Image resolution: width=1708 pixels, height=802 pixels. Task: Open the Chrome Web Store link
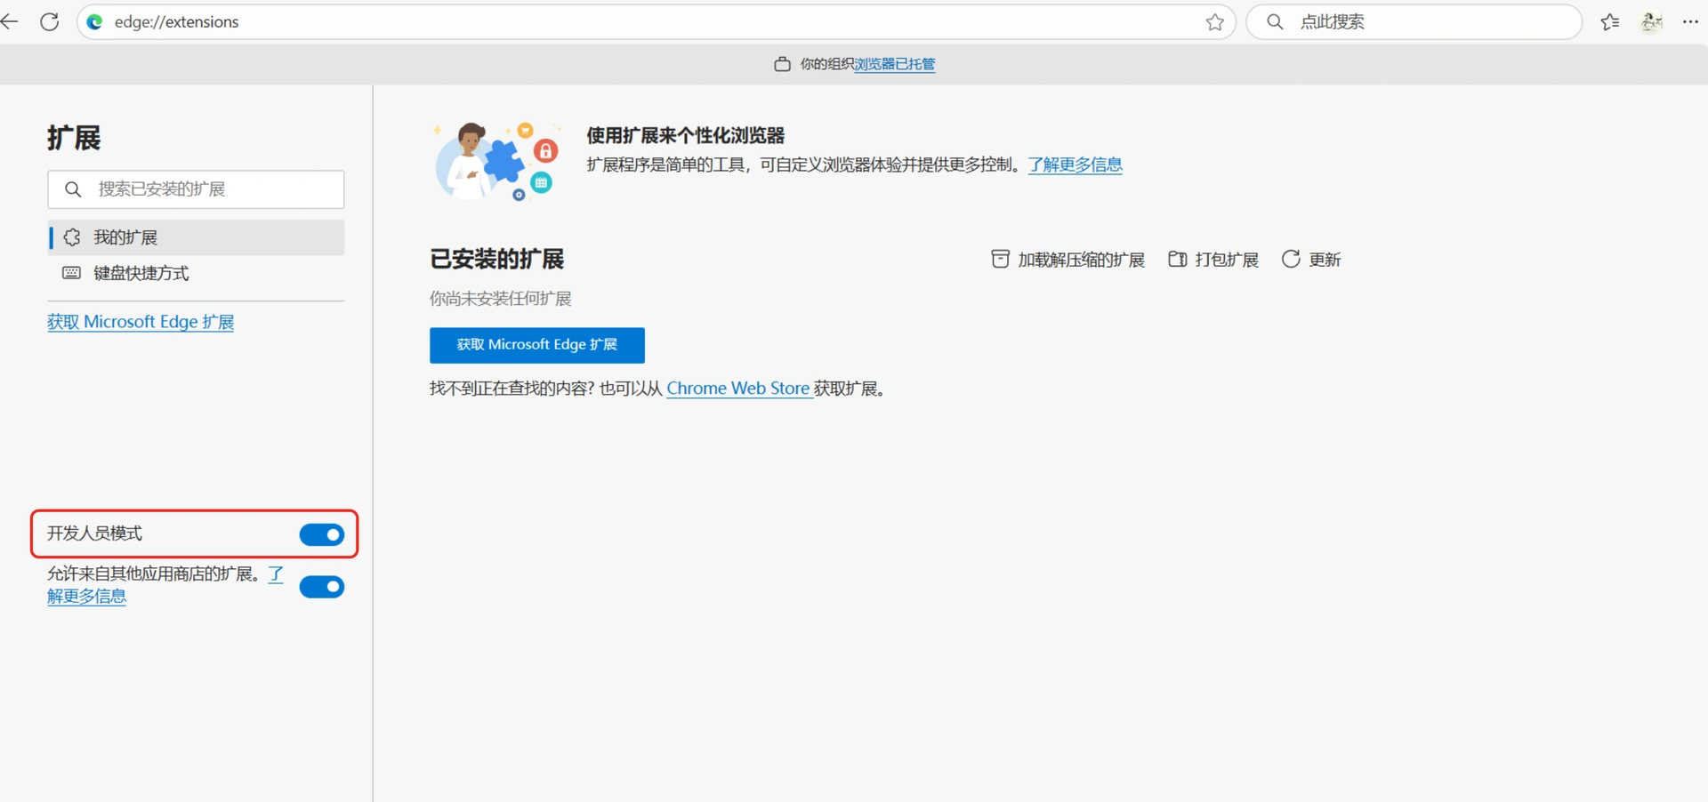738,389
